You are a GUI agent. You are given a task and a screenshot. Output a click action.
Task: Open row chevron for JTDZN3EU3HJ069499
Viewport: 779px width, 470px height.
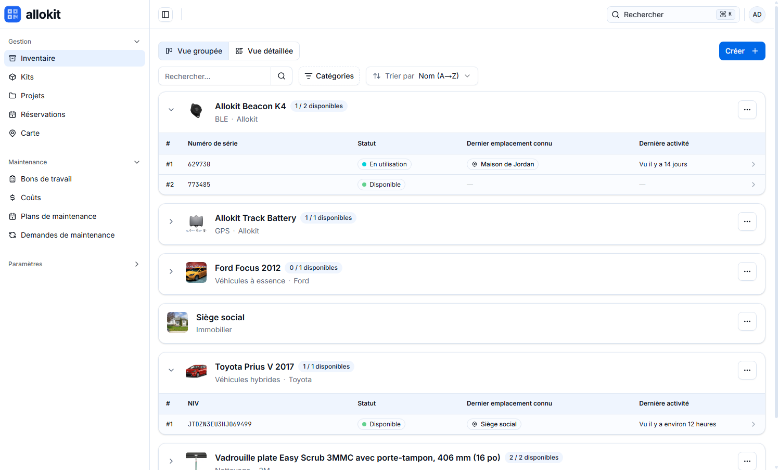754,424
